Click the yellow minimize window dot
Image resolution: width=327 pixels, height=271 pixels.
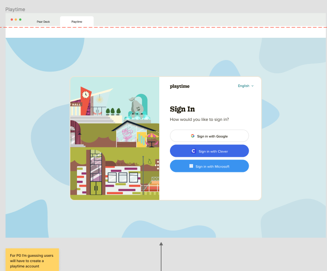pyautogui.click(x=16, y=20)
